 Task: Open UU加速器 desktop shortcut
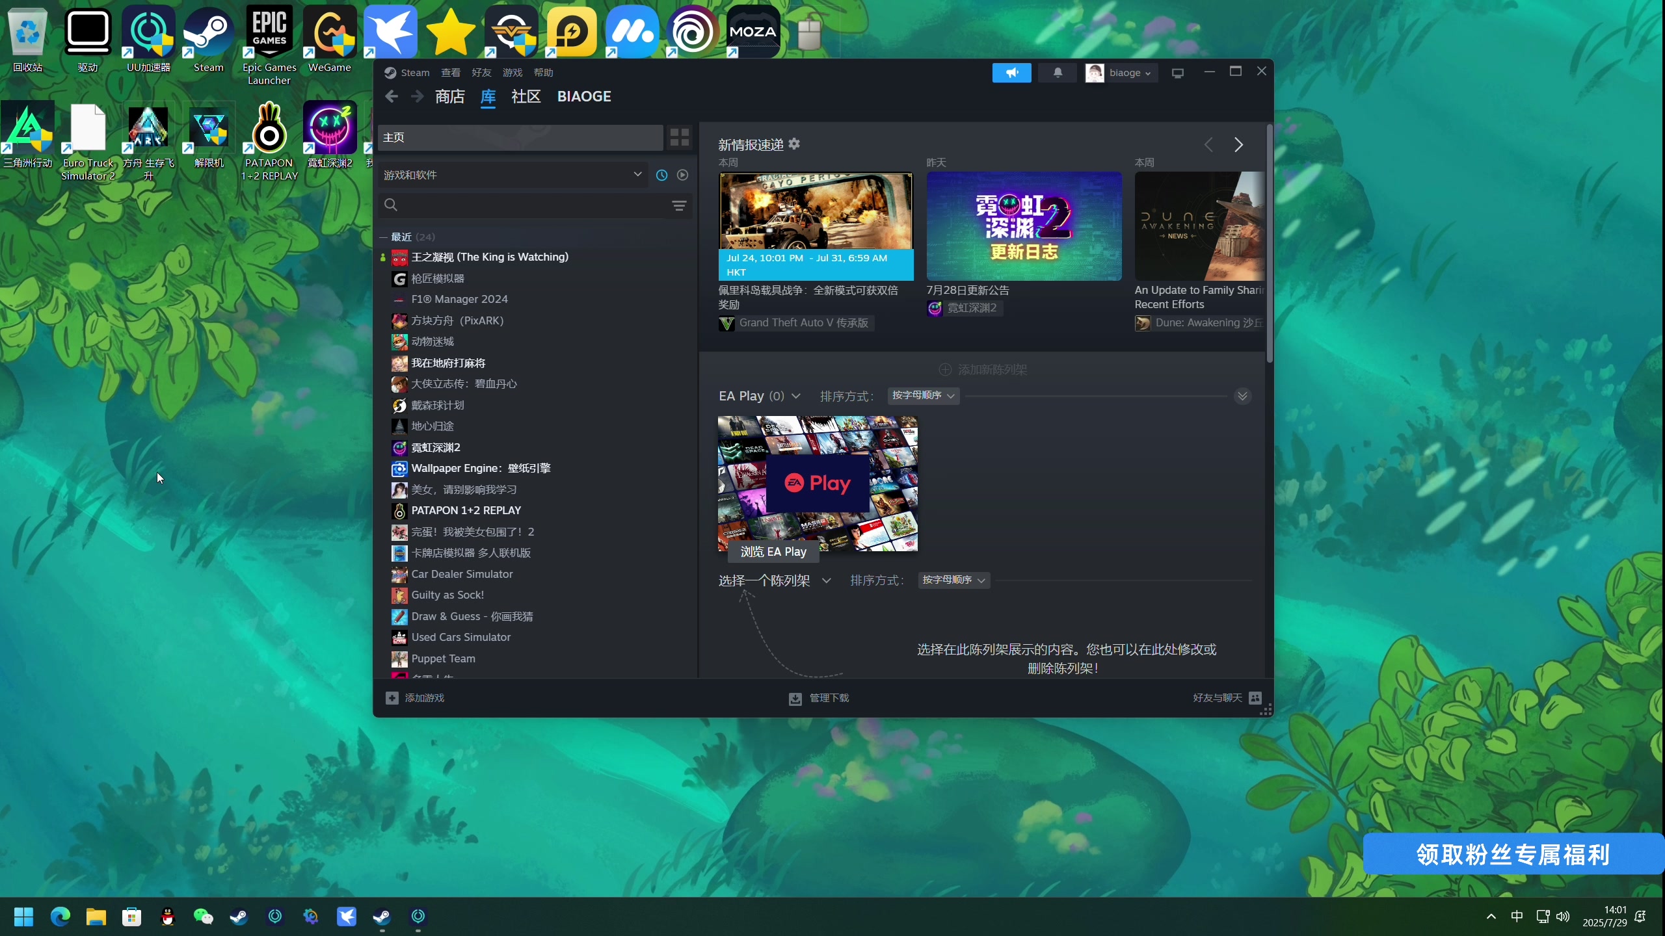[x=148, y=40]
